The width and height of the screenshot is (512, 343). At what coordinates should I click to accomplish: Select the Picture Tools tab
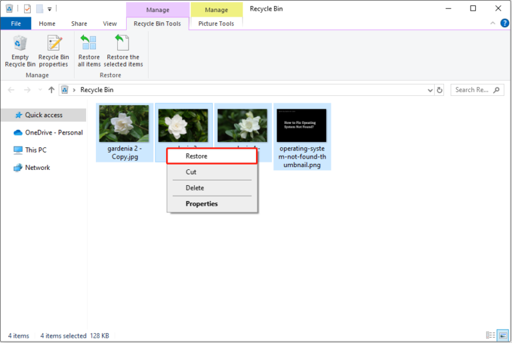tap(216, 23)
